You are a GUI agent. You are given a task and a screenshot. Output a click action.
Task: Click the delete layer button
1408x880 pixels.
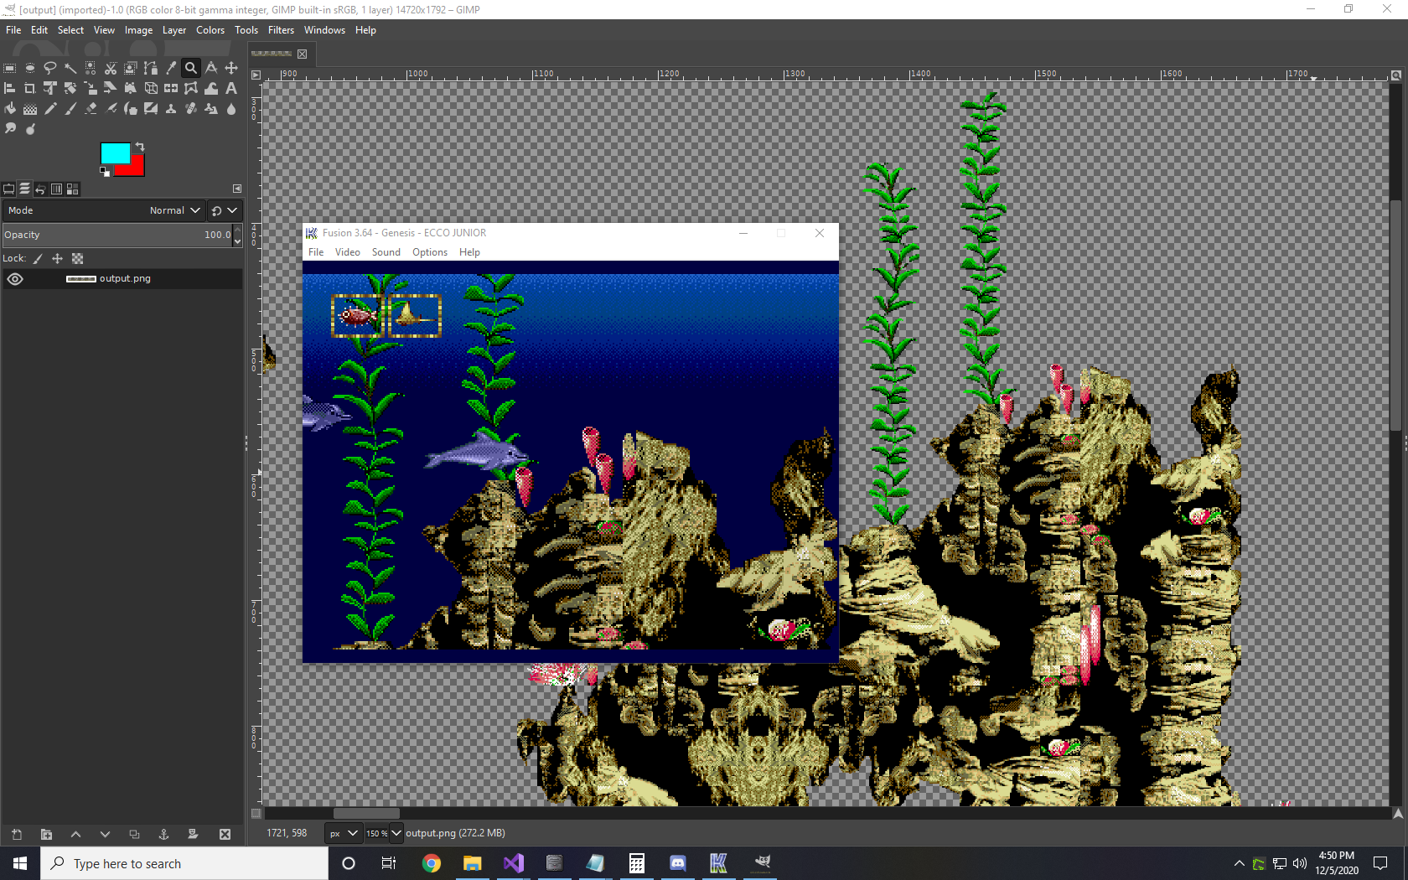point(225,834)
